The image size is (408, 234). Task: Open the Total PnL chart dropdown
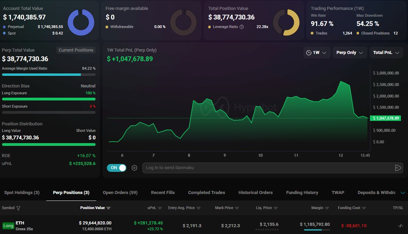tap(386, 53)
